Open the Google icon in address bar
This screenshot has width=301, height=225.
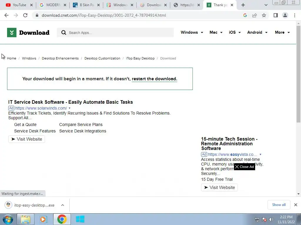tap(245, 15)
